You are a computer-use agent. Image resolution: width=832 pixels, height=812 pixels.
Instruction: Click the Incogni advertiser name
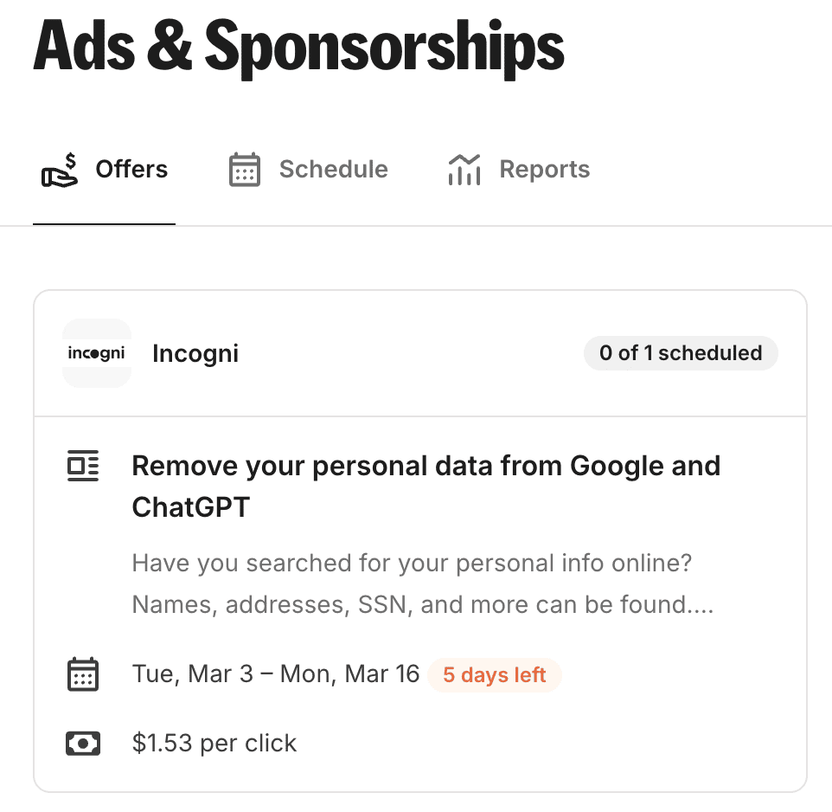coord(195,353)
